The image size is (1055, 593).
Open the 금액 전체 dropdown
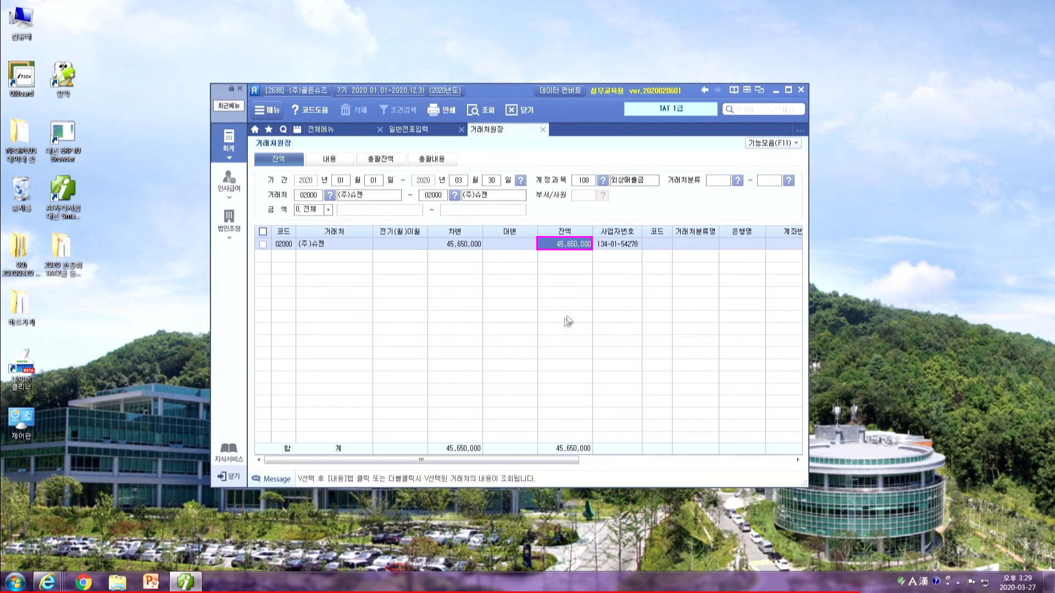(328, 210)
